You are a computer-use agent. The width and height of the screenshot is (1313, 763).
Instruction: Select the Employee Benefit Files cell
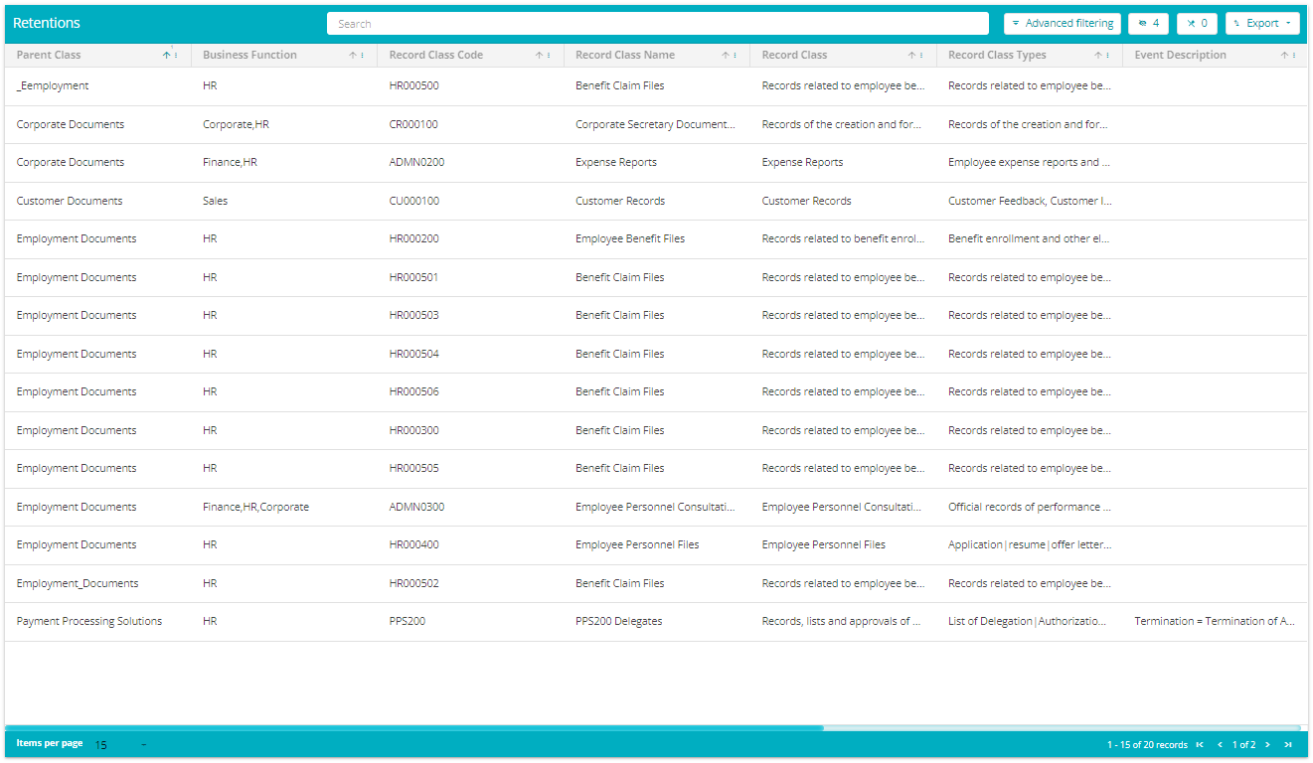tap(630, 239)
